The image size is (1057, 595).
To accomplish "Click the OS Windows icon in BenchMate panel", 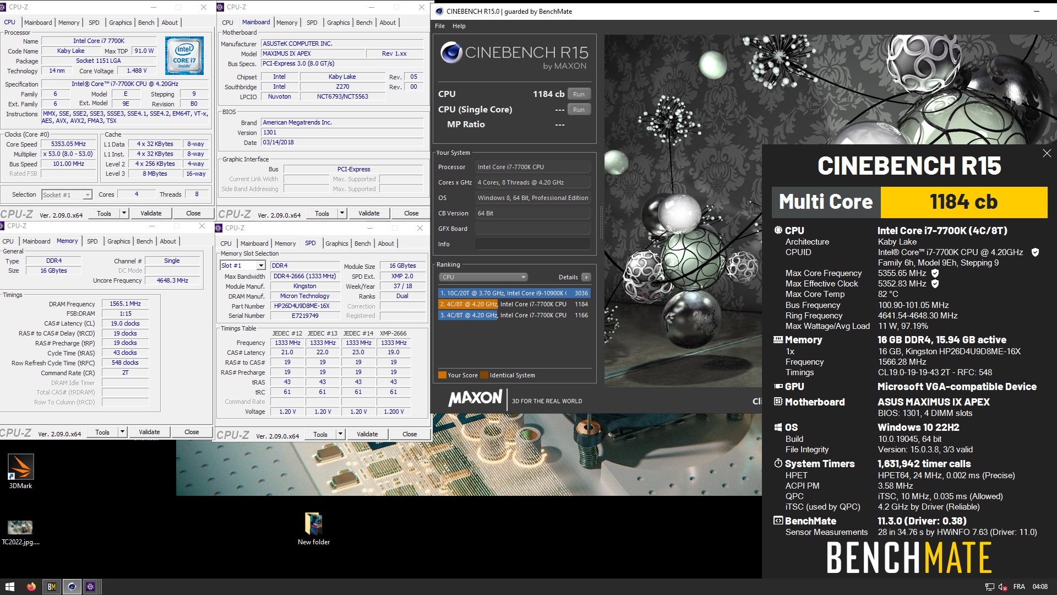I will coord(778,428).
